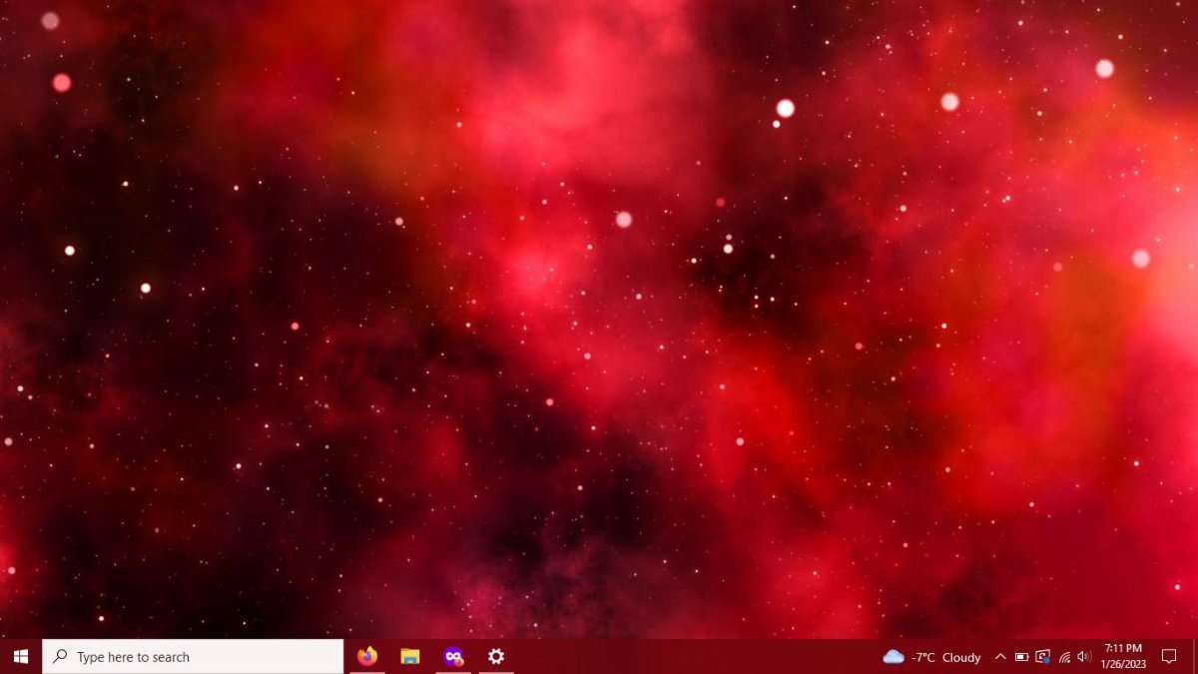Image resolution: width=1198 pixels, height=674 pixels.
Task: Open the Settings gear app
Action: 496,656
